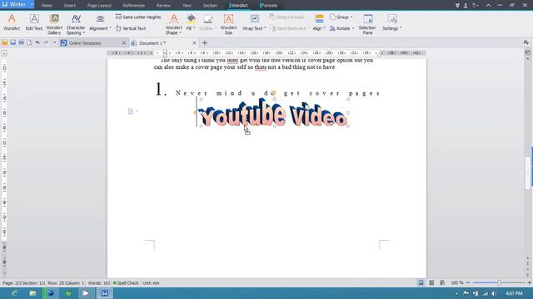
Task: Collapse the ribbon with the up-chevron icon
Action: coord(489,6)
